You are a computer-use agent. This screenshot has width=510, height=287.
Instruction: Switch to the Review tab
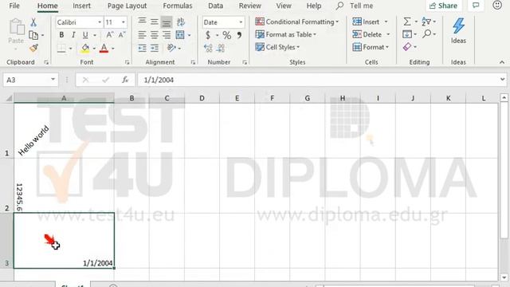pos(249,6)
